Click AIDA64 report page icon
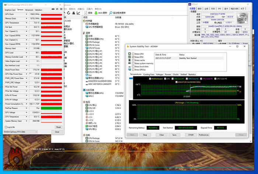258x174 pixels. click(86, 13)
